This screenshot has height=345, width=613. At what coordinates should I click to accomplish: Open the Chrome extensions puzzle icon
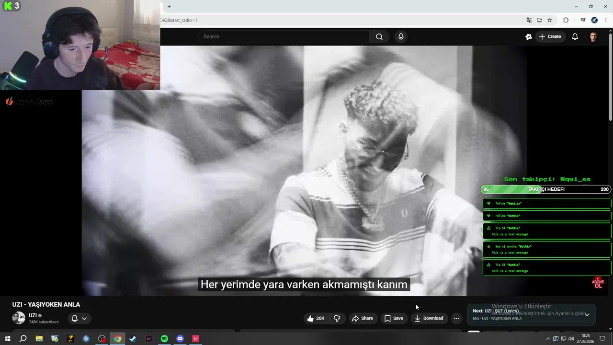(566, 20)
